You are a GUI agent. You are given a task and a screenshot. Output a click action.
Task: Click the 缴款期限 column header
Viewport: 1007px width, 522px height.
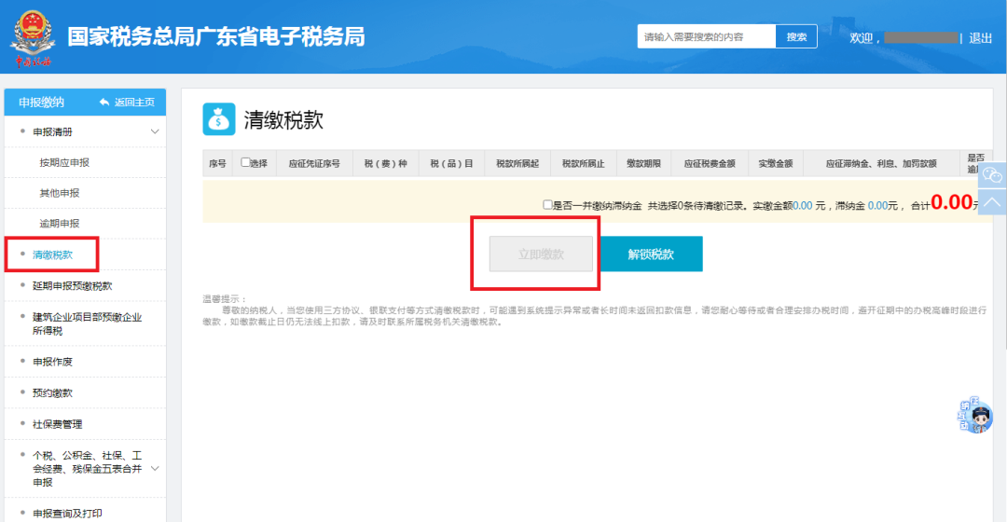pyautogui.click(x=643, y=163)
